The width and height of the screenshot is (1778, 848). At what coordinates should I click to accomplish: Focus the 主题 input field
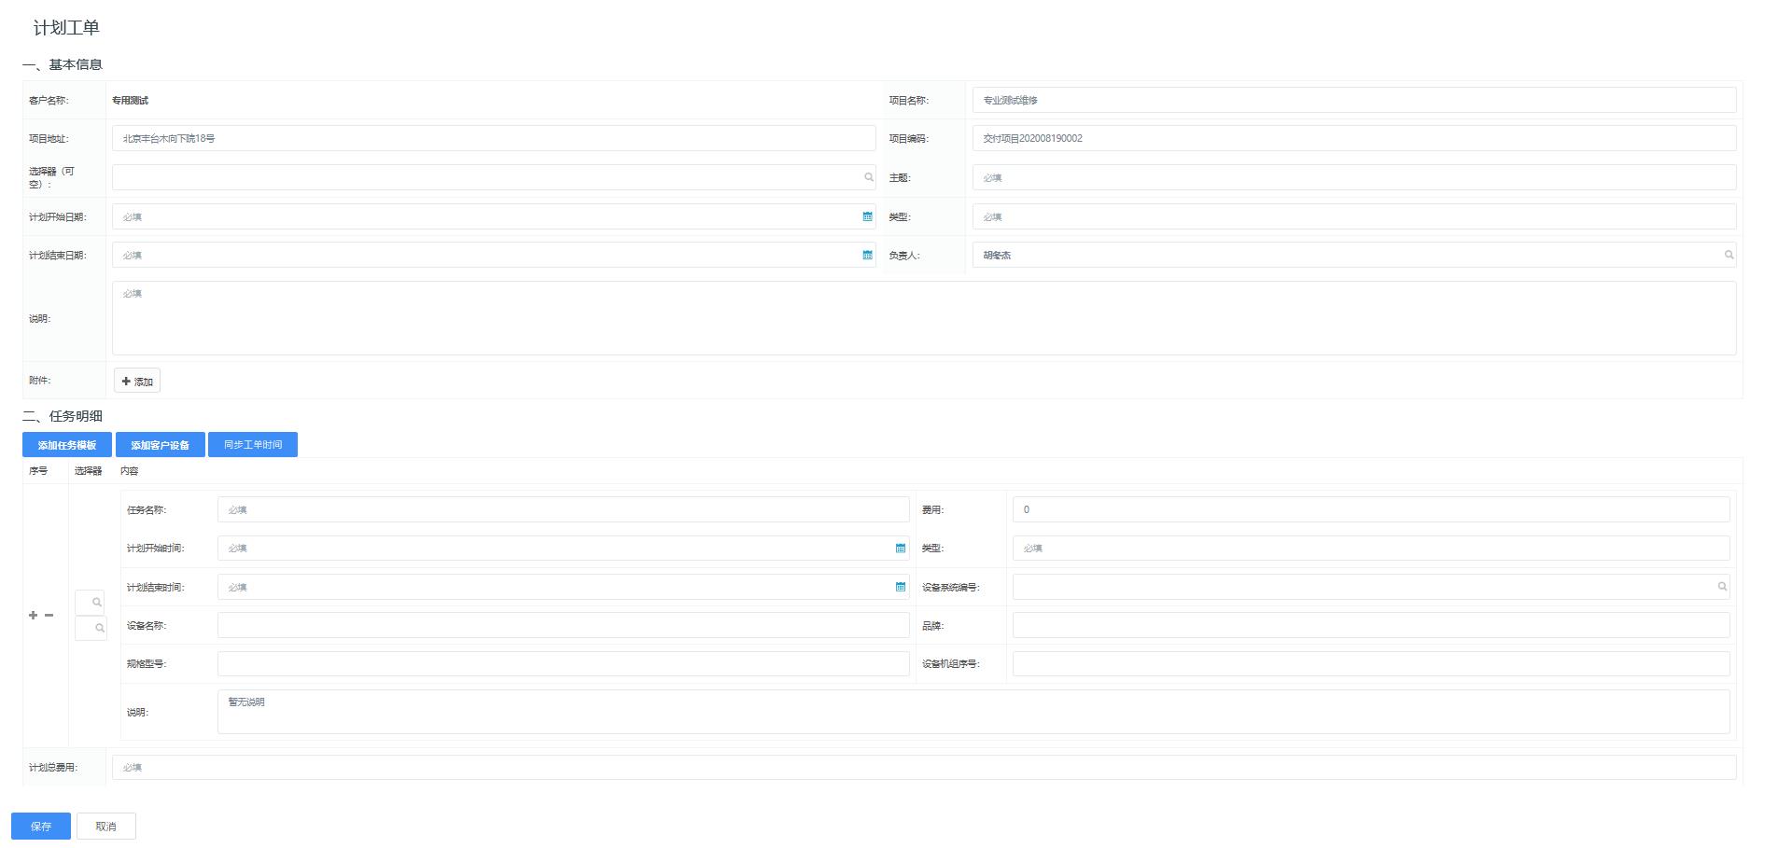(1353, 177)
